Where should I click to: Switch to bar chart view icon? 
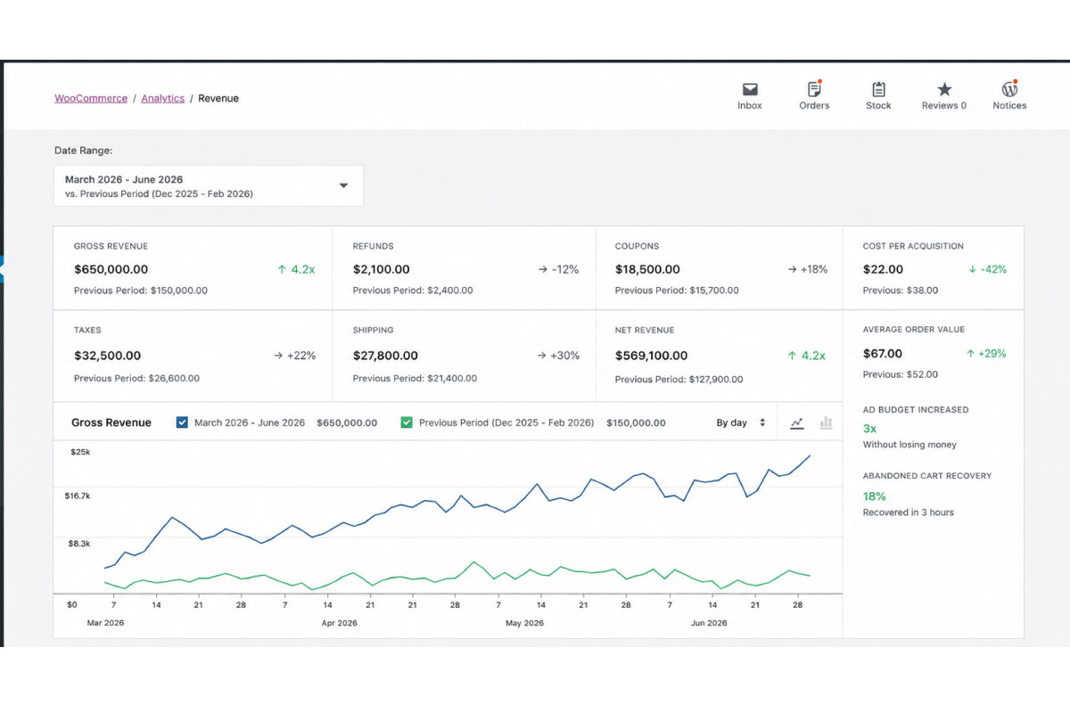point(826,422)
